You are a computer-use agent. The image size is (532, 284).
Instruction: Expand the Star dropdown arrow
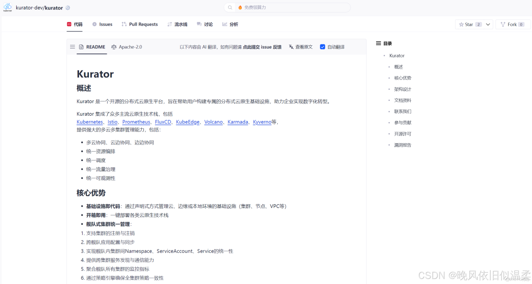coord(488,24)
